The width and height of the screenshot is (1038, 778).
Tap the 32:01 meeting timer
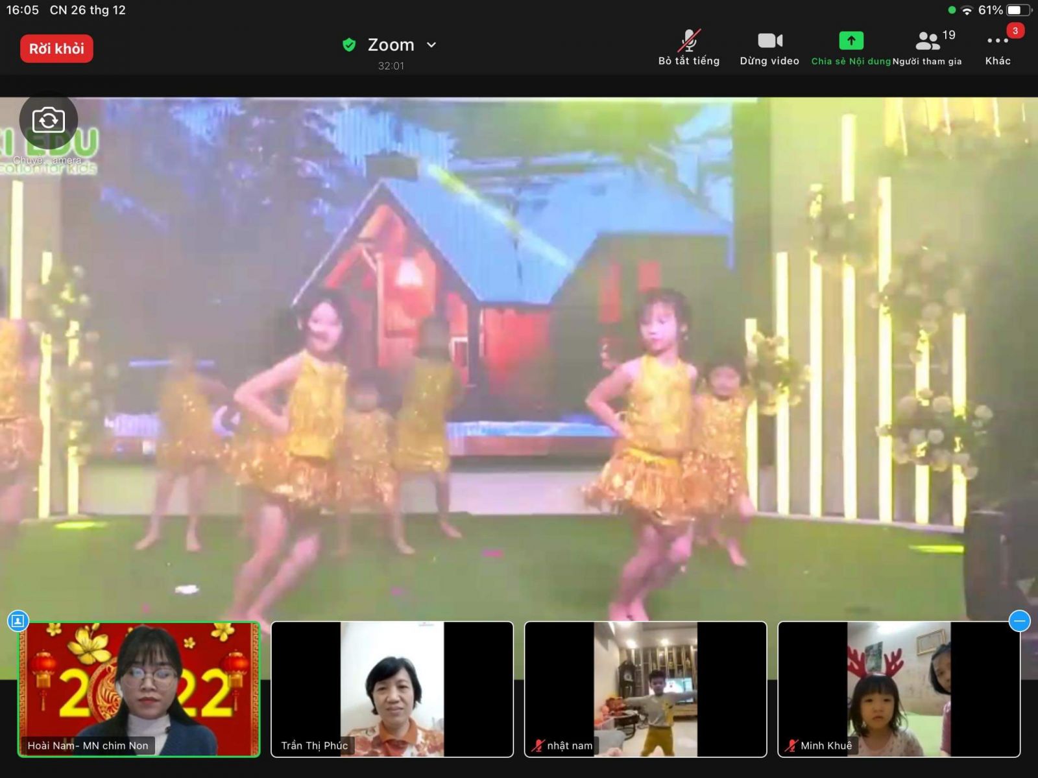pyautogui.click(x=391, y=65)
